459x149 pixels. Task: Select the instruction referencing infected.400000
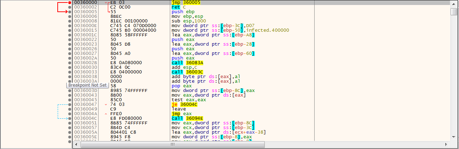coord(230,30)
